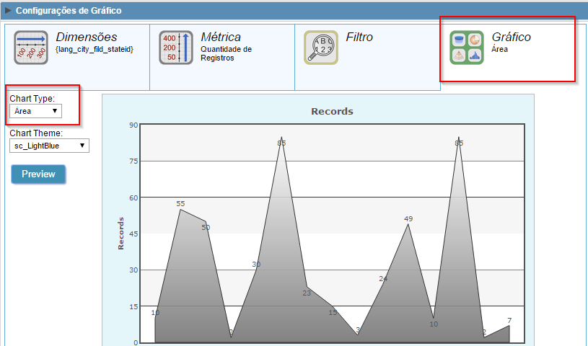Viewport: 588px width, 346px height.
Task: Click the Gráfico chart types icon
Action: 466,48
